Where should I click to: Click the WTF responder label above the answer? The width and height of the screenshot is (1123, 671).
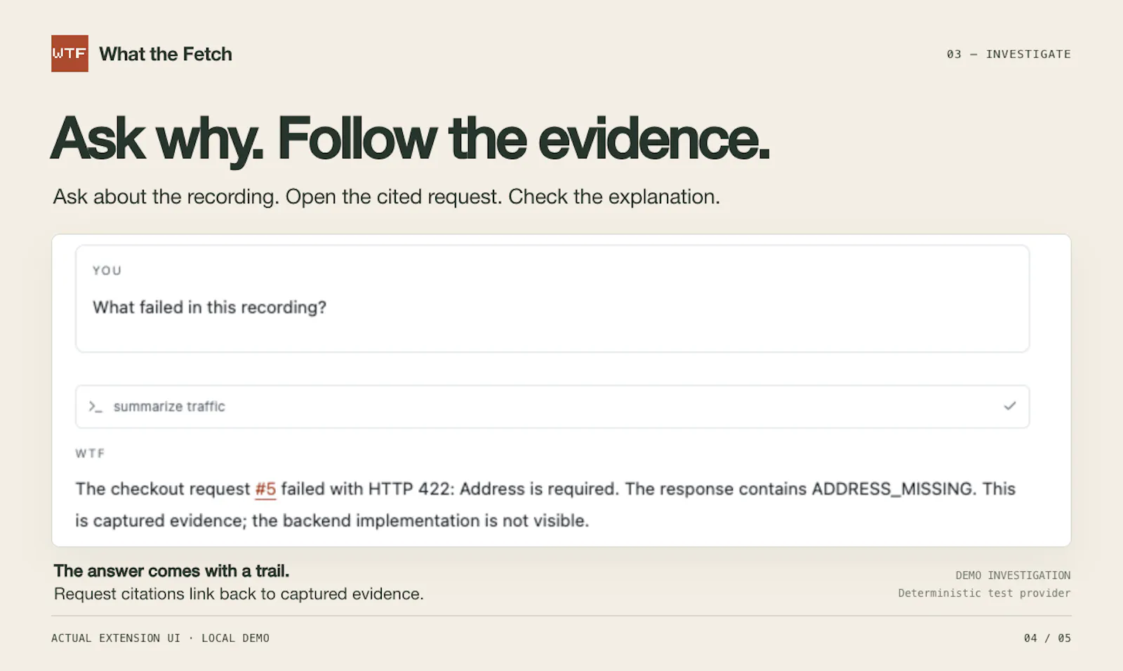[91, 454]
